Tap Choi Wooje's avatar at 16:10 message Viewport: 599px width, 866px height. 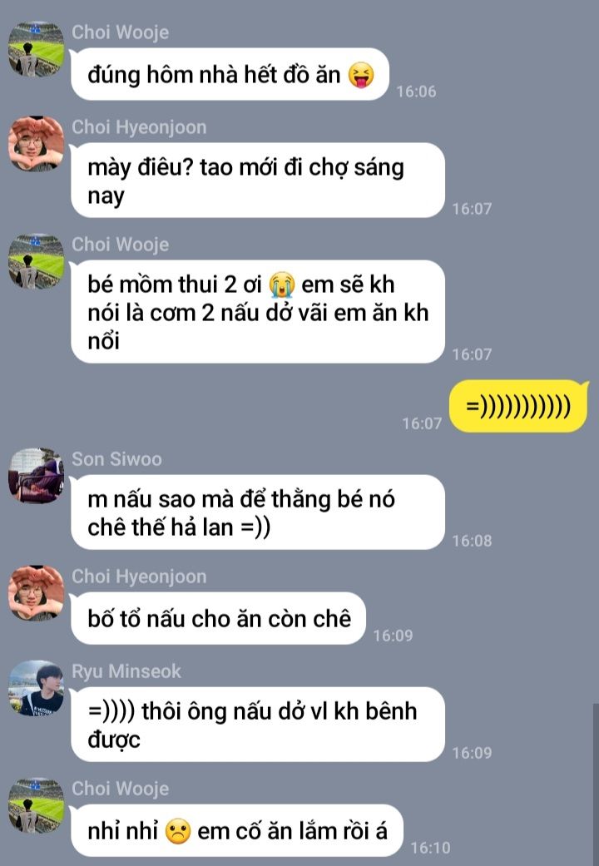36,806
